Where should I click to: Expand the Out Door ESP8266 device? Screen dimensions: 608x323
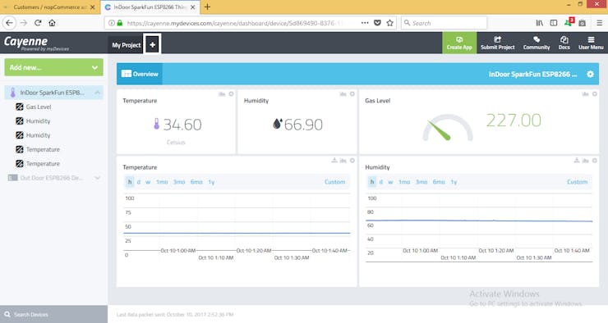coord(97,178)
